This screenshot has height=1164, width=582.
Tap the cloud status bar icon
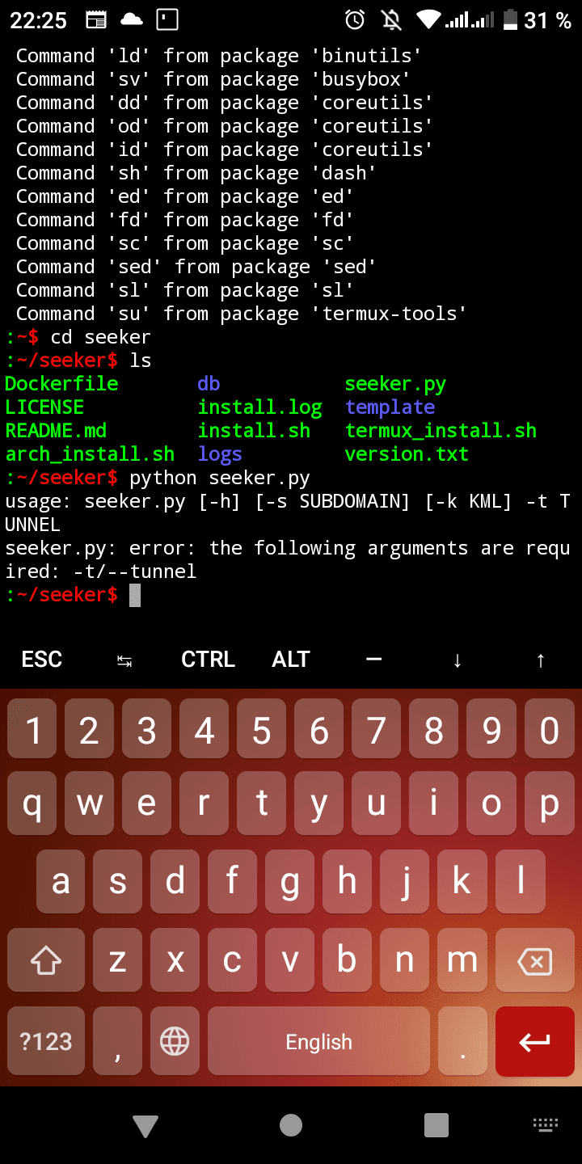point(131,19)
